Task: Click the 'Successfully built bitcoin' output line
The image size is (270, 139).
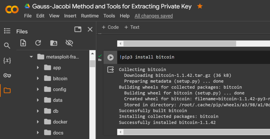Action: pyautogui.click(x=153, y=111)
